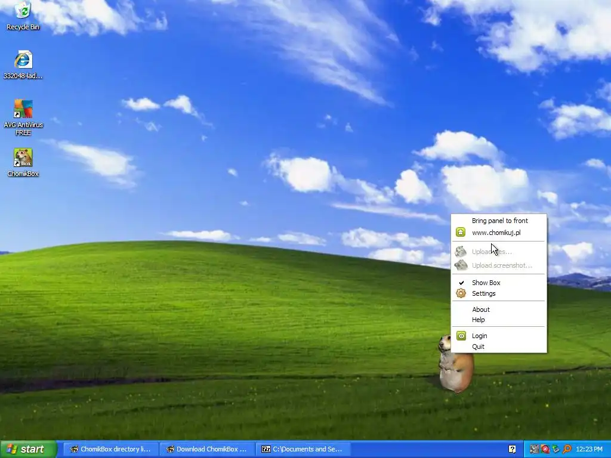Open the About entry

point(499,310)
